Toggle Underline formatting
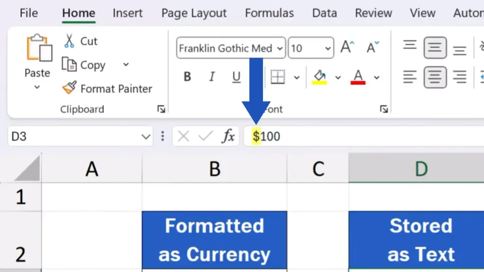The width and height of the screenshot is (484, 272). 236,77
